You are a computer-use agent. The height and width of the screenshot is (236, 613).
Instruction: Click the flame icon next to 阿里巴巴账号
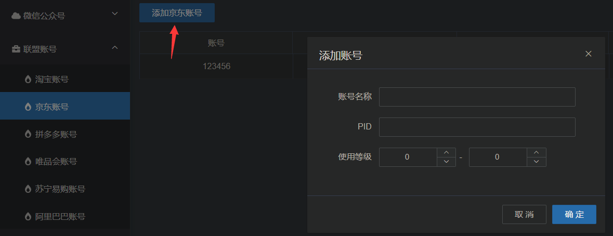tap(28, 216)
